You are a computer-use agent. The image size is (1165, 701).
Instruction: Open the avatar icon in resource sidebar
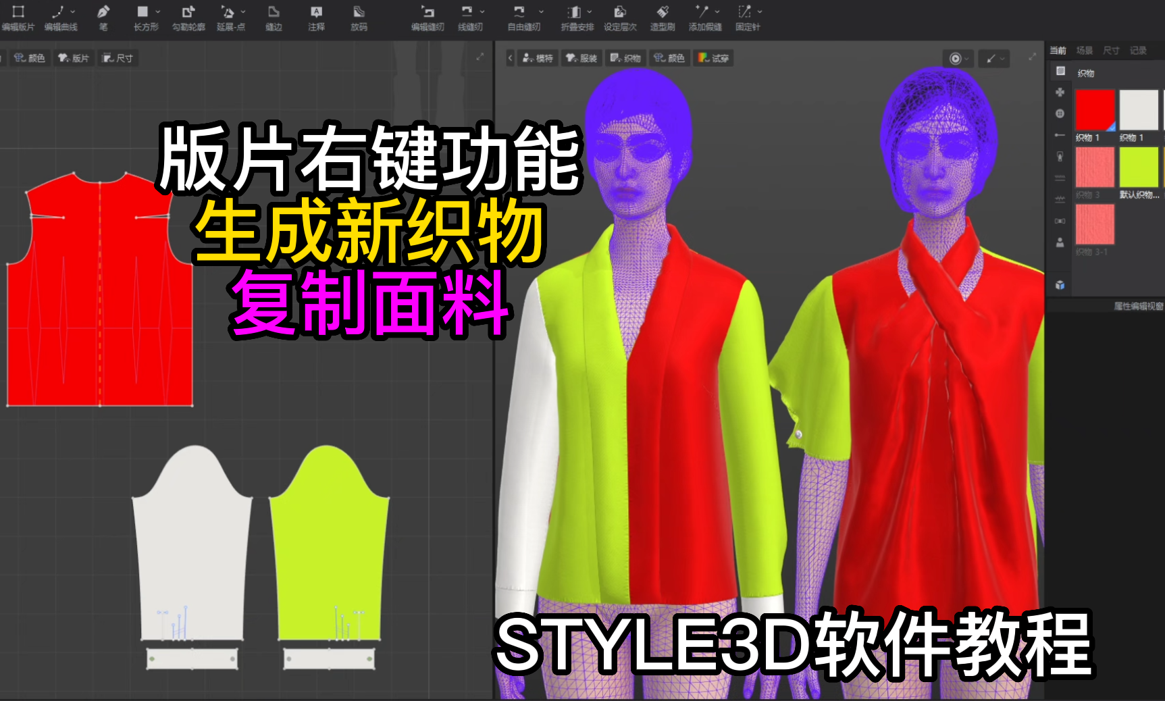click(1060, 242)
